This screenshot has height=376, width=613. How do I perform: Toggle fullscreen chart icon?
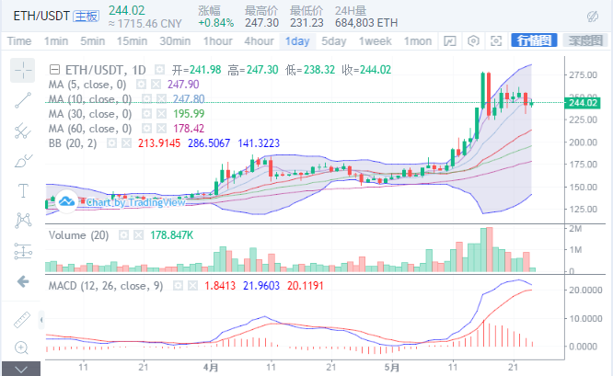496,41
